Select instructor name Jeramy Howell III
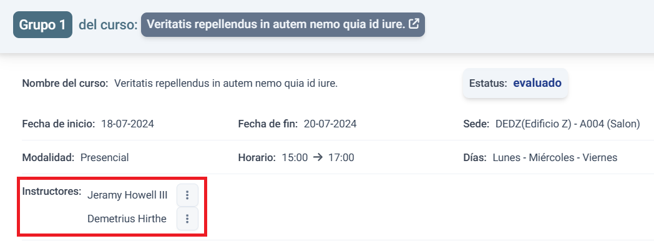 click(127, 195)
